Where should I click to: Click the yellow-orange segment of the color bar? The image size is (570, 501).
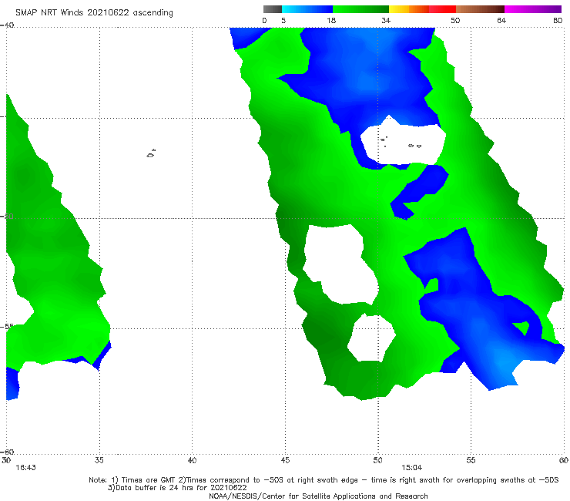tap(409, 9)
